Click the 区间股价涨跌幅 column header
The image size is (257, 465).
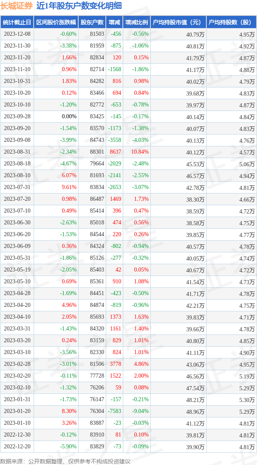click(56, 22)
